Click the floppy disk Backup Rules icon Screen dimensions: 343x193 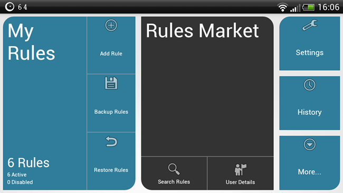[111, 83]
